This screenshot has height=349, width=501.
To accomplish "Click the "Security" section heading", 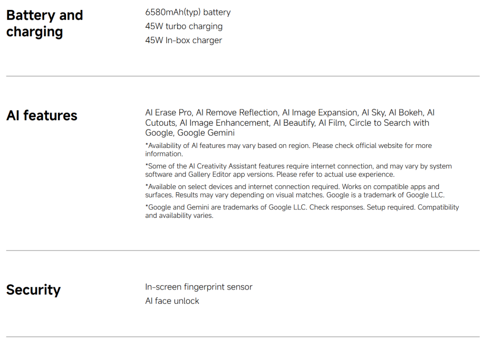I will pyautogui.click(x=33, y=290).
